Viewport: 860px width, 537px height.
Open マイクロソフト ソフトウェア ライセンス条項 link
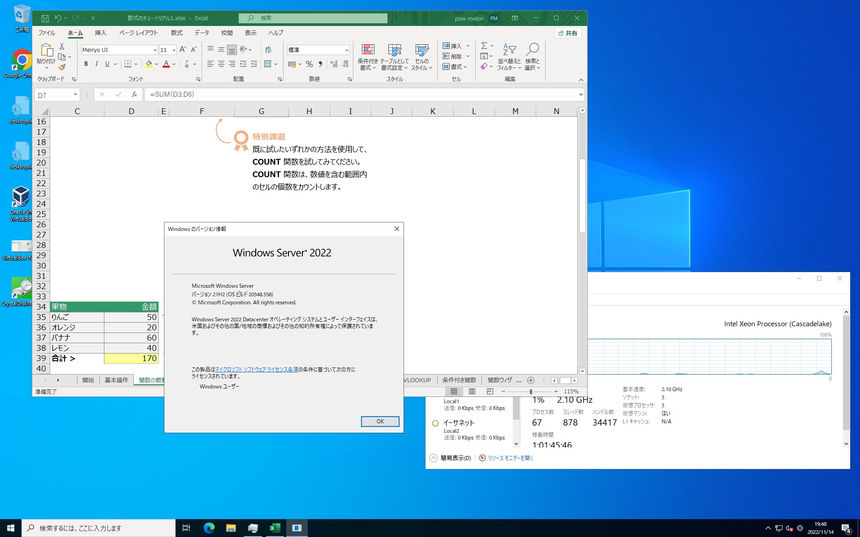(x=257, y=370)
